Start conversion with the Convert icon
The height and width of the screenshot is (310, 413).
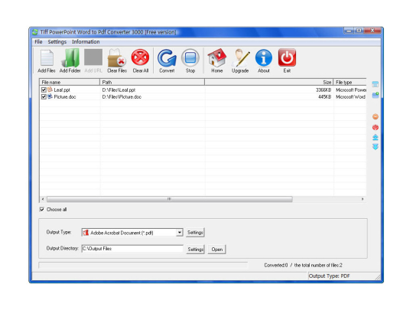[167, 57]
